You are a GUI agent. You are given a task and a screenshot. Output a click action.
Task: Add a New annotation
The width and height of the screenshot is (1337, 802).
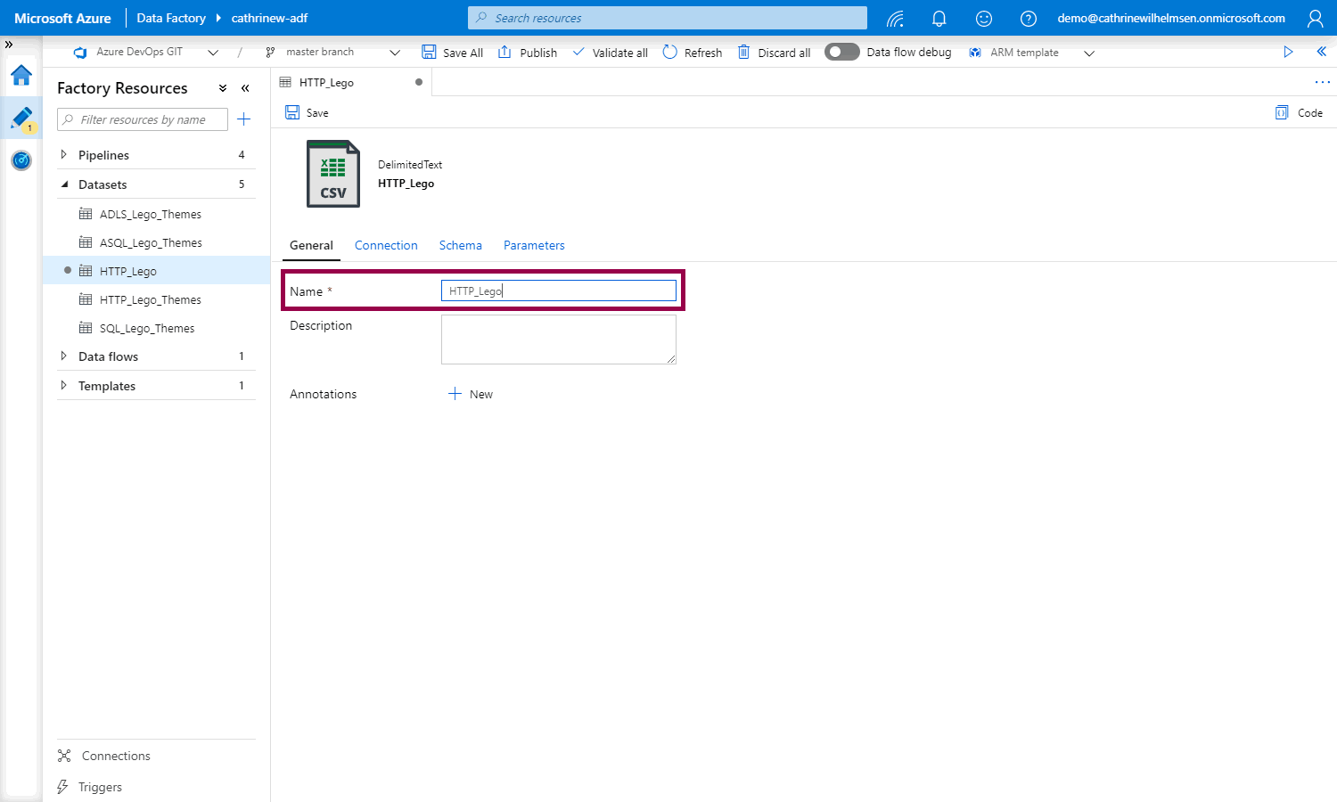[x=471, y=394]
